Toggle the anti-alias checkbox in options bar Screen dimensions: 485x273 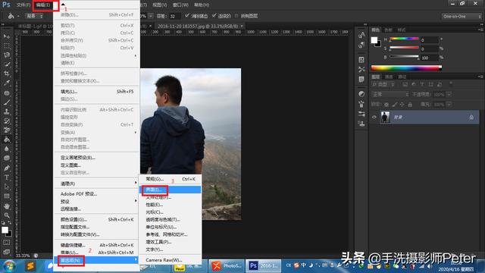187,15
